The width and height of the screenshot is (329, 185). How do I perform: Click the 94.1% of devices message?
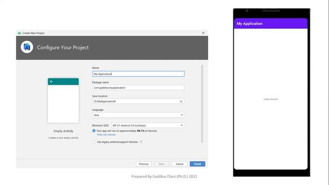pyautogui.click(x=126, y=131)
